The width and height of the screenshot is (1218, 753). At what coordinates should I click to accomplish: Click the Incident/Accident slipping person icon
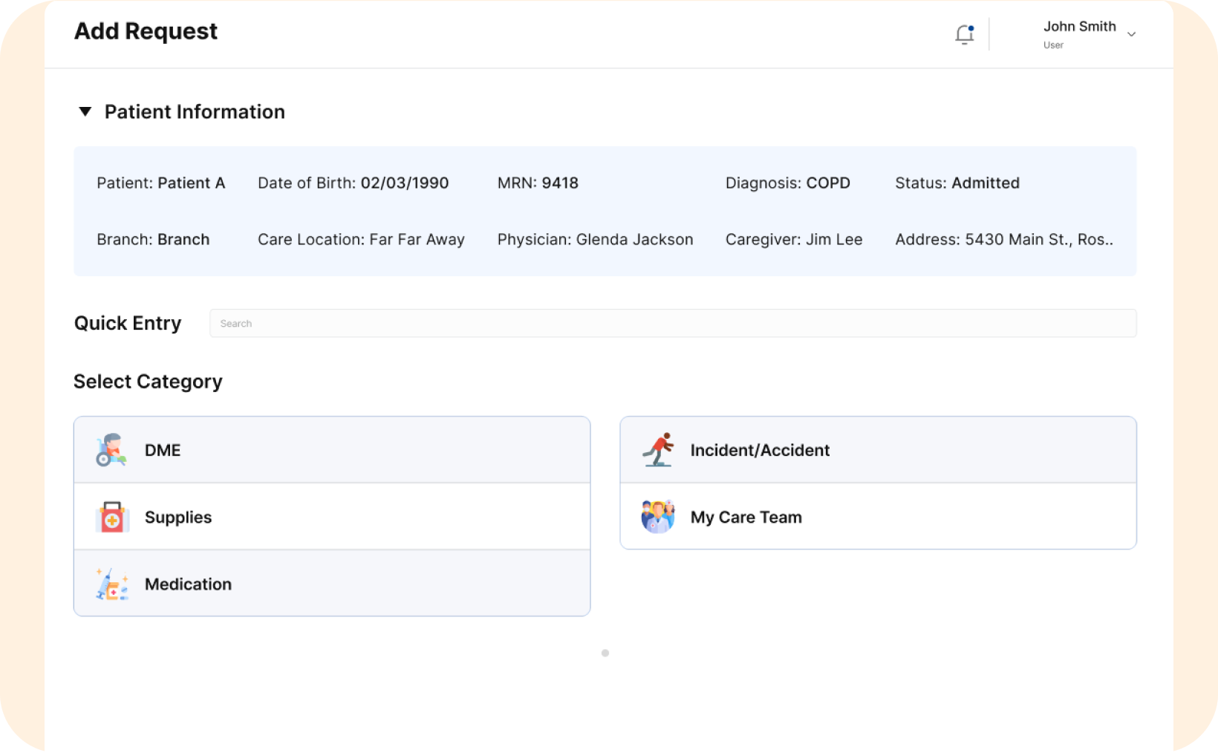tap(658, 450)
